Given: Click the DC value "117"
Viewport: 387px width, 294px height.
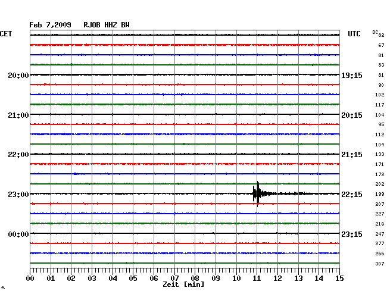Looking at the screenshot, I should pyautogui.click(x=380, y=105).
